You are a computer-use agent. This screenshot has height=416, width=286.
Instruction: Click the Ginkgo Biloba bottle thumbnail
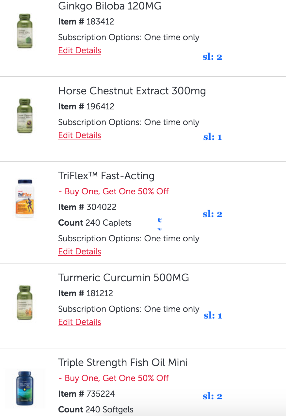pos(25,31)
